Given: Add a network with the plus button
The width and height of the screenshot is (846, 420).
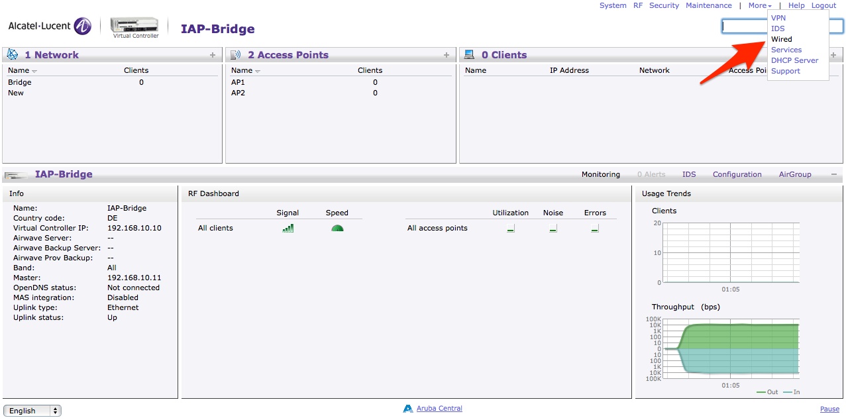Looking at the screenshot, I should (212, 54).
